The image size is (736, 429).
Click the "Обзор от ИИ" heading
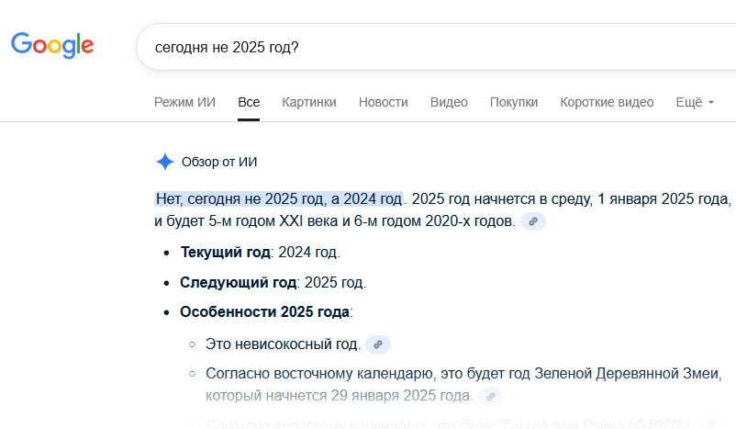(219, 162)
